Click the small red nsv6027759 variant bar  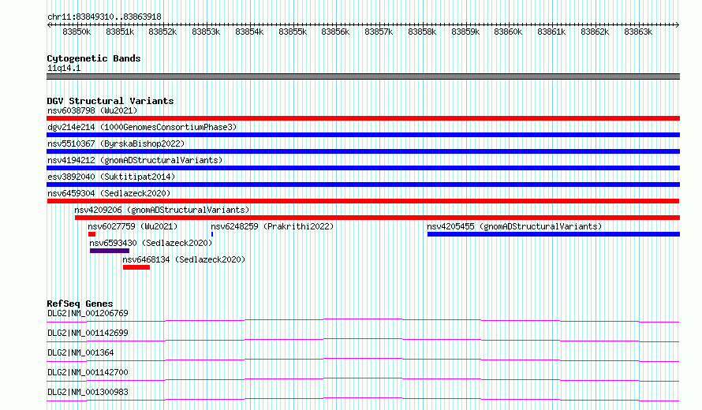[x=91, y=234]
